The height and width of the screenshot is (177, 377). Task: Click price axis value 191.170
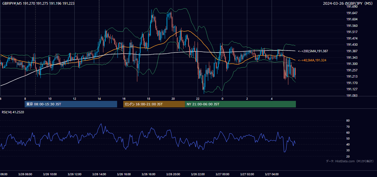pyautogui.click(x=352, y=83)
